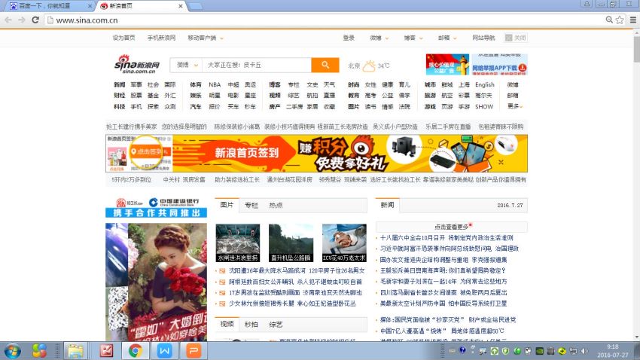
Task: Click the 手机新浪网 link
Action: pos(161,38)
